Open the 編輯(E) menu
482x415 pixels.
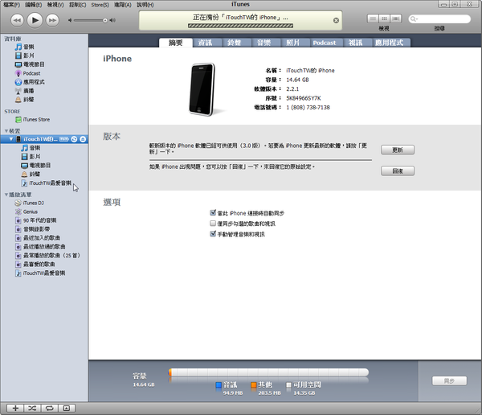point(34,5)
